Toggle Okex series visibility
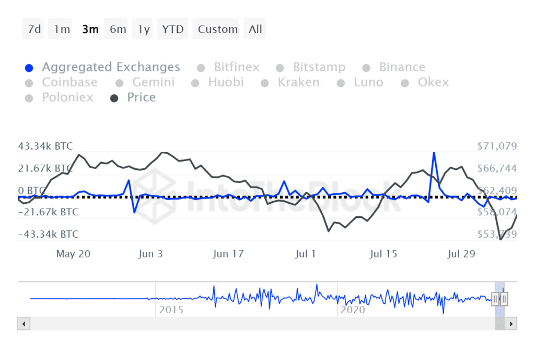 coord(425,82)
